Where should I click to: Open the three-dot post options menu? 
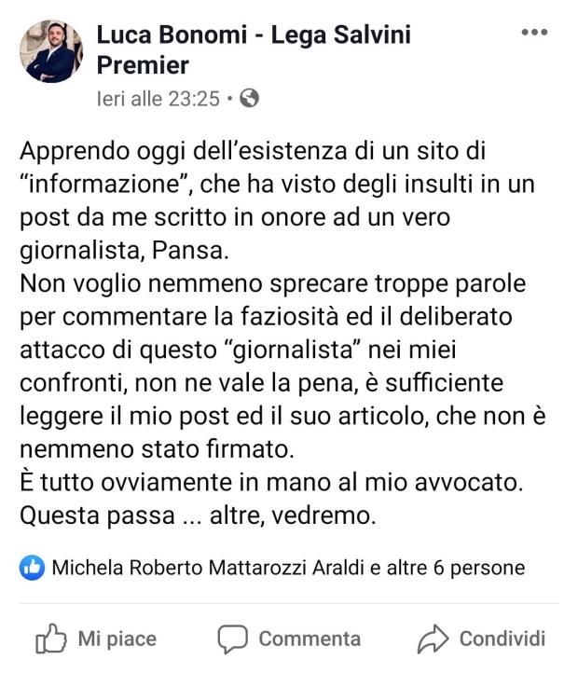coord(534,32)
